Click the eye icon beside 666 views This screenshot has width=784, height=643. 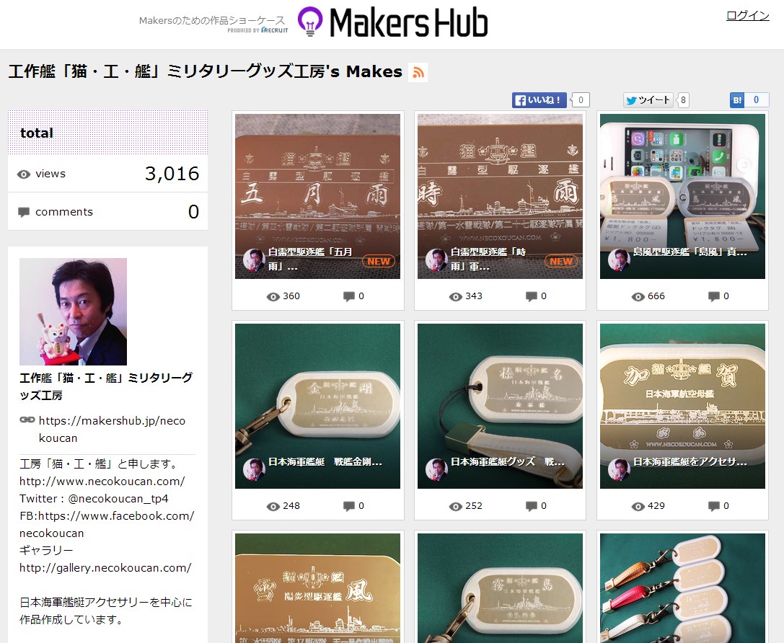(x=638, y=297)
